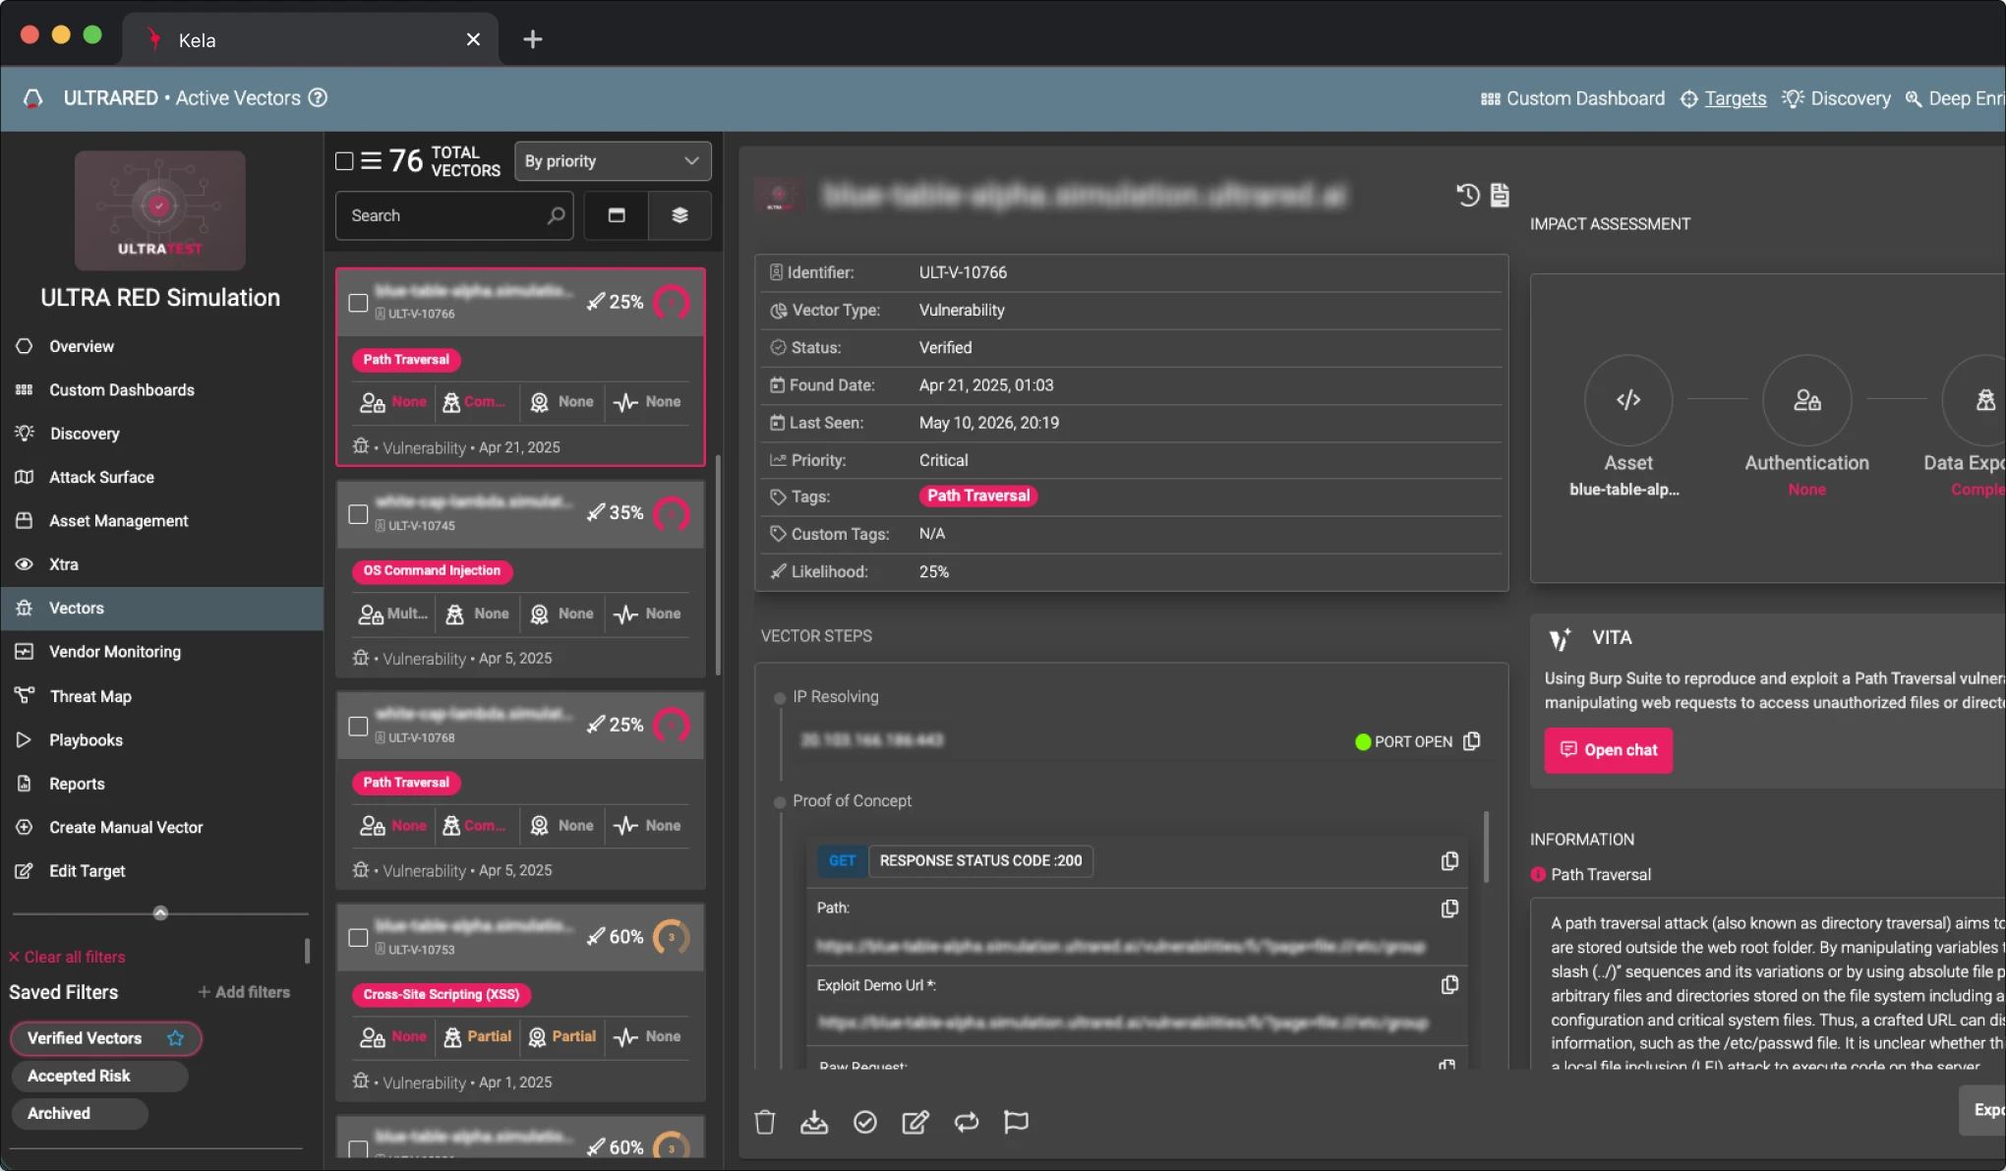Open Custom Dashboard in top bar

coord(1573,98)
